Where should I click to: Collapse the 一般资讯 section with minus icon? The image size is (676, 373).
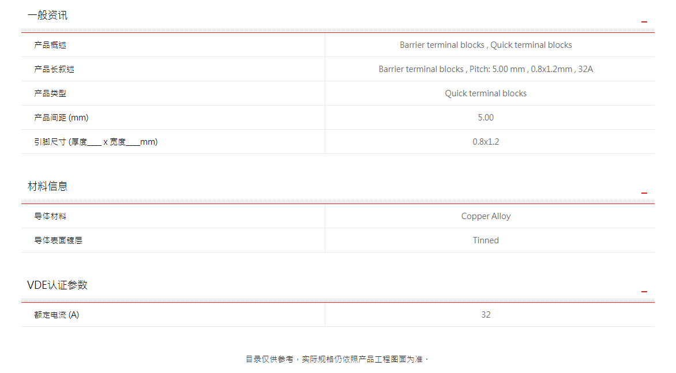point(644,22)
